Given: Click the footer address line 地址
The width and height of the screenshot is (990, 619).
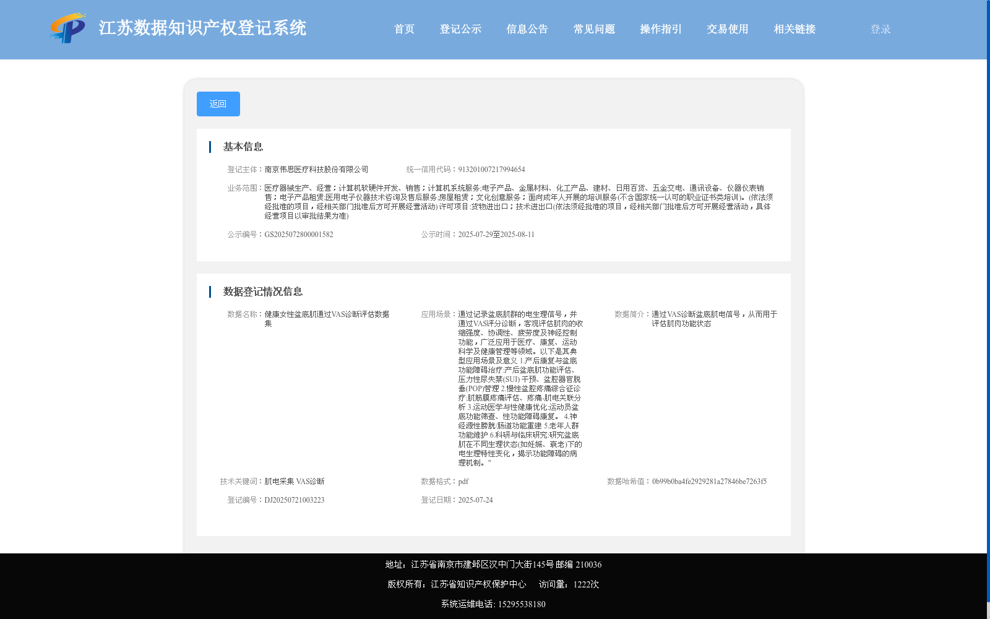Looking at the screenshot, I should [x=493, y=565].
